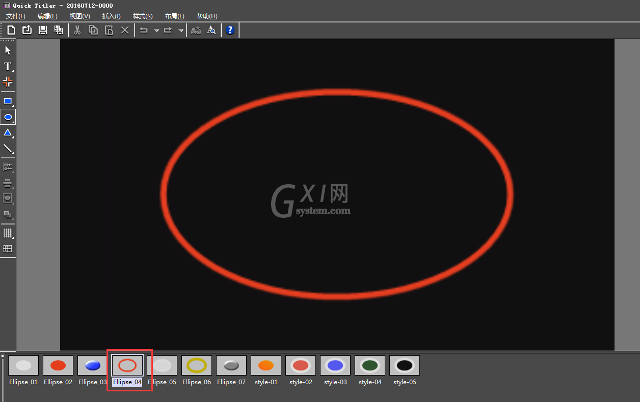The width and height of the screenshot is (640, 402).
Task: Select the Triangle shape tool
Action: tap(8, 133)
